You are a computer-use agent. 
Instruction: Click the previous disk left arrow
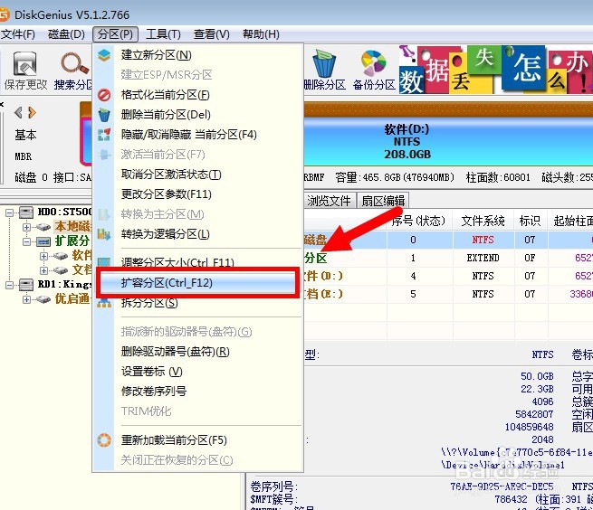[18, 112]
